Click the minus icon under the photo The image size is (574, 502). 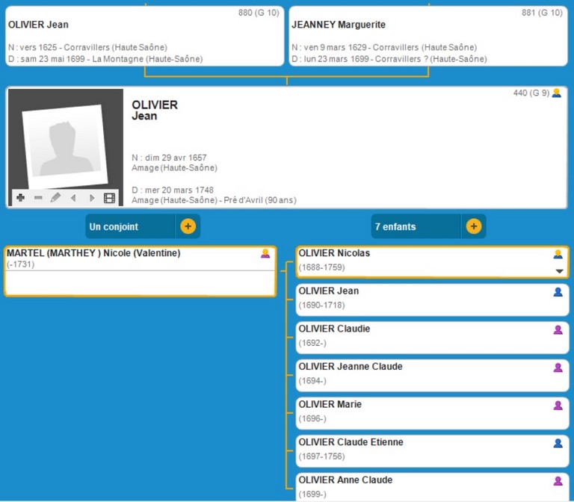[38, 198]
